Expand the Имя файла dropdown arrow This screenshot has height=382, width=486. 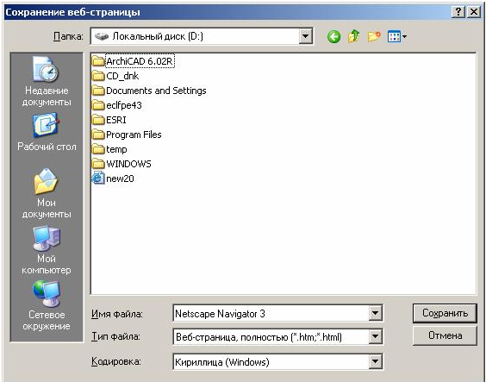pos(375,314)
